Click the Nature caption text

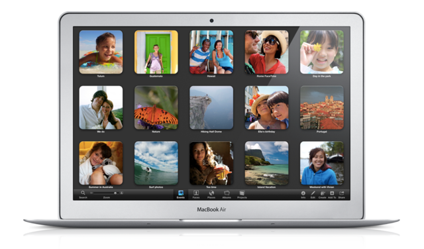coord(156,132)
